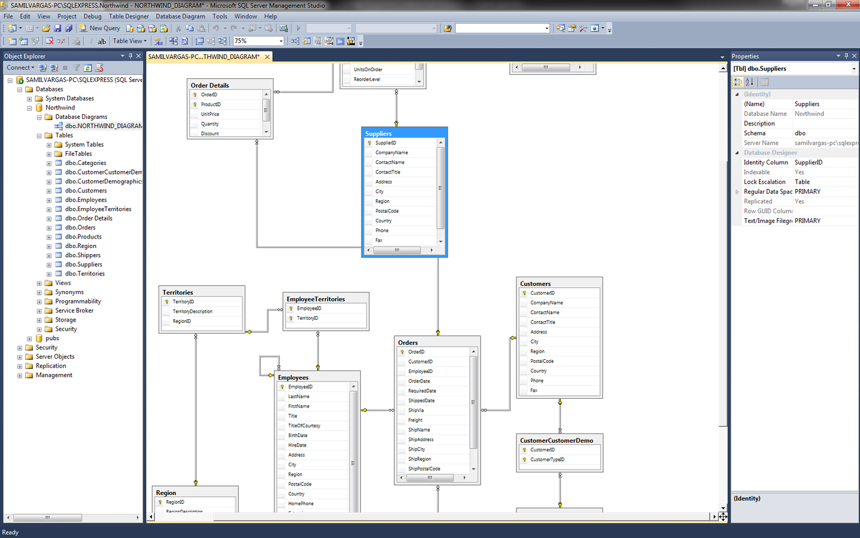Open the Table Designer menu
The height and width of the screenshot is (538, 860).
coord(129,16)
